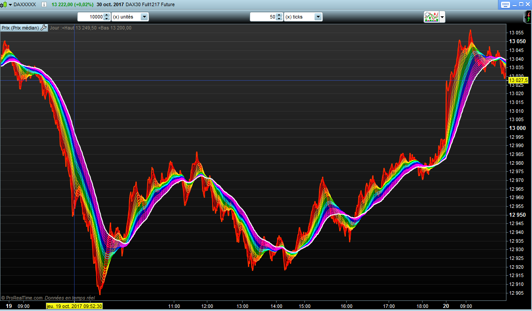The height and width of the screenshot is (311, 532).
Task: Click the red-green arrows trading panel icon
Action: coord(527,17)
